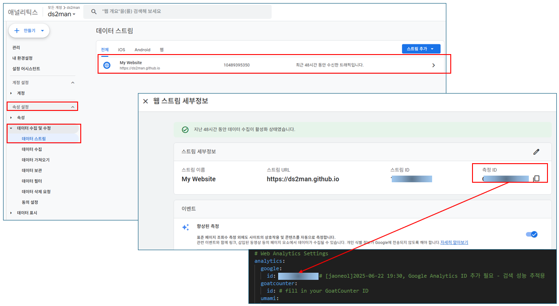Open 설정 어시스턴트 in the sidebar

tap(26, 69)
